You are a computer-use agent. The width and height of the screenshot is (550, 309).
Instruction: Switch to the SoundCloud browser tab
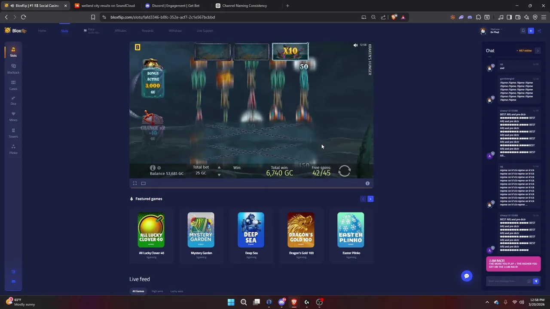point(104,6)
